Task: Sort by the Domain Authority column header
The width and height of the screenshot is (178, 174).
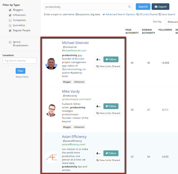Action: (x=148, y=31)
